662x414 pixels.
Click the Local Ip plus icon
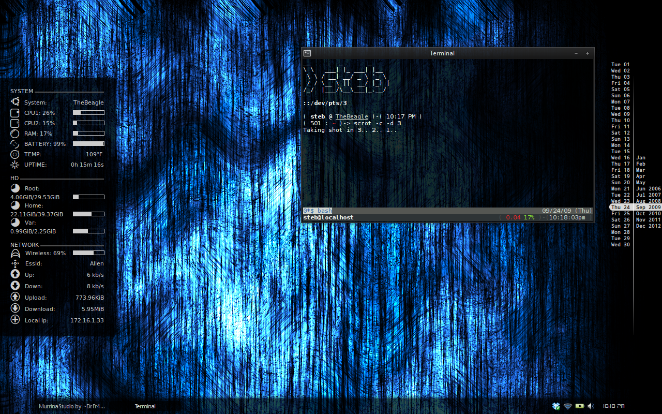pos(15,320)
